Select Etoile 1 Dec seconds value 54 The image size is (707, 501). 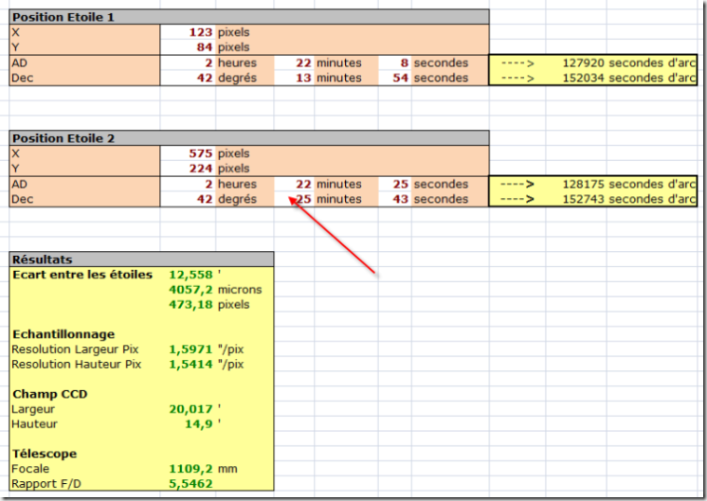coord(399,78)
